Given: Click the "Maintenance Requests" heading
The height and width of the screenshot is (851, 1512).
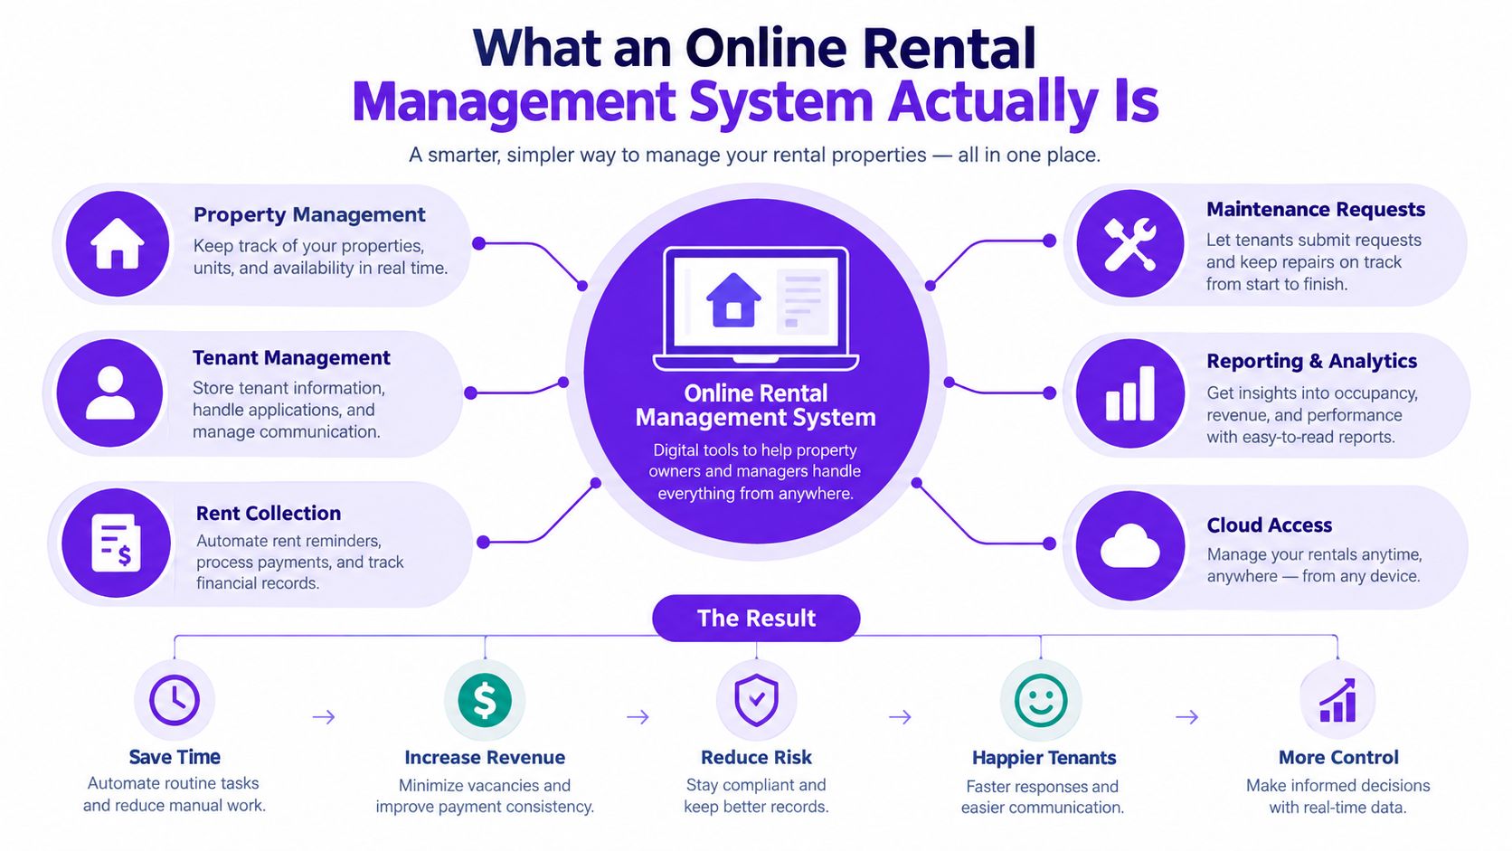Looking at the screenshot, I should (x=1316, y=210).
